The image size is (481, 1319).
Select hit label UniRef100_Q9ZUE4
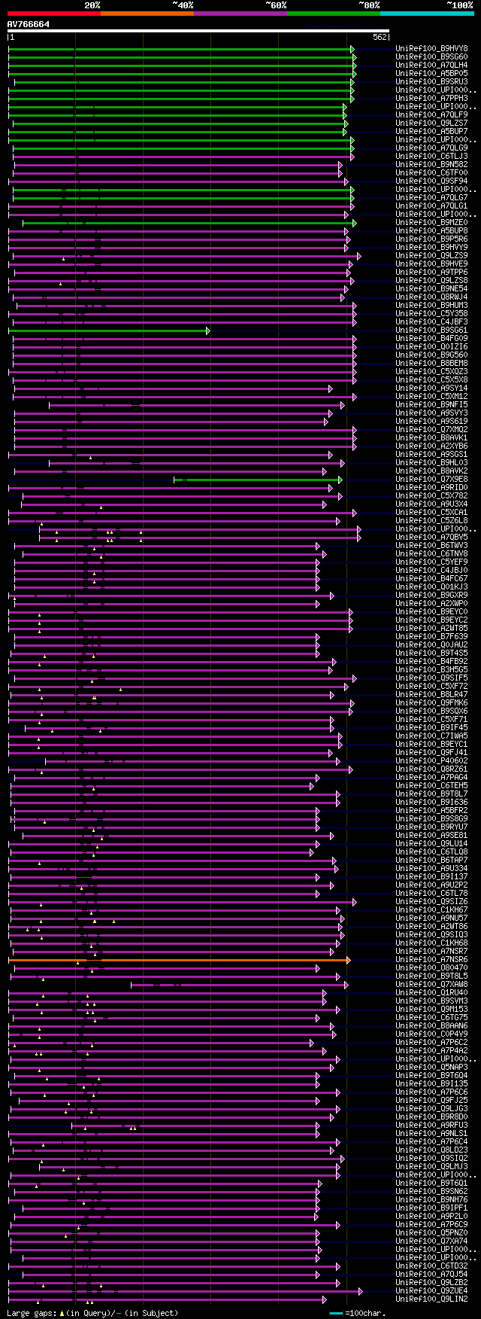[431, 1290]
